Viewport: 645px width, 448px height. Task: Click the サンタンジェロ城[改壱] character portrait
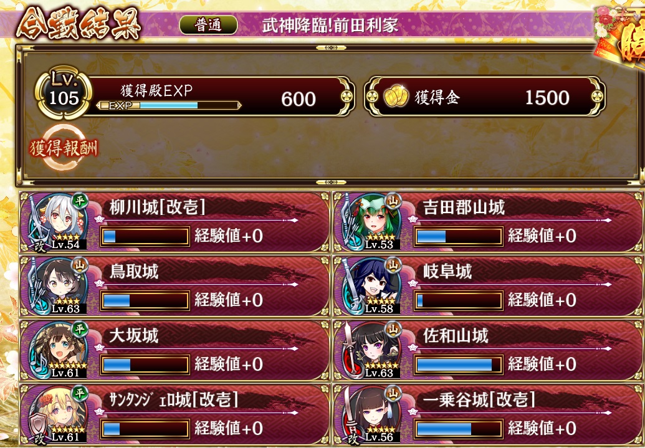pyautogui.click(x=57, y=415)
